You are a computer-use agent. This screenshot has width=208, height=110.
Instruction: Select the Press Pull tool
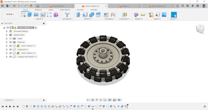click(78, 15)
